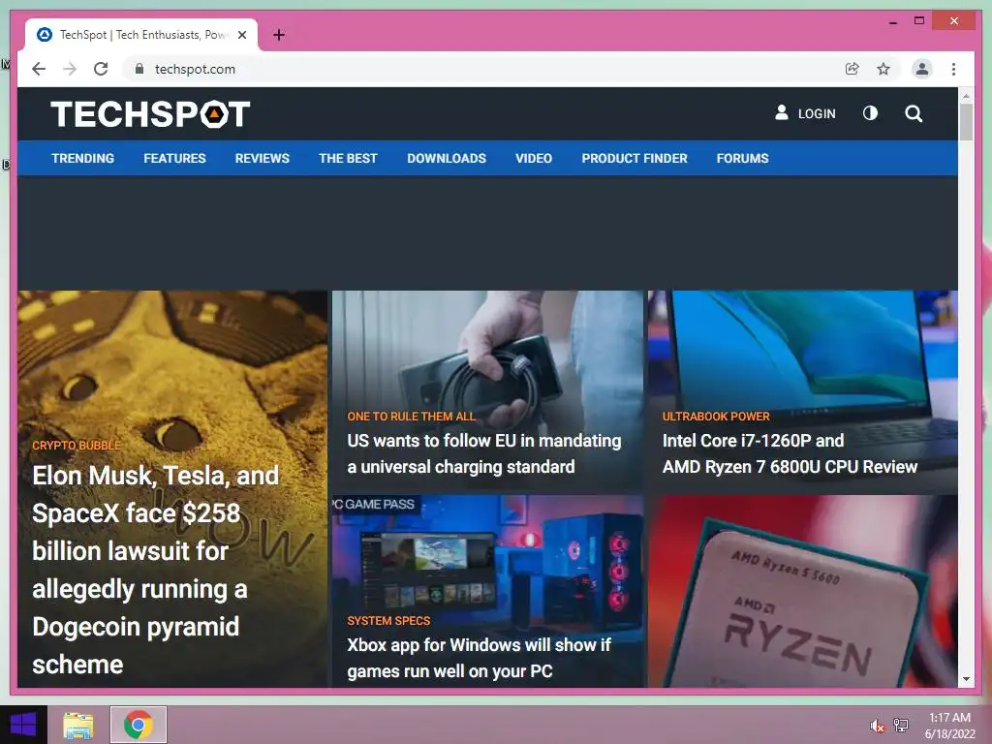This screenshot has height=744, width=992.
Task: Open the Elon Musk Dogecoin lawsuit article
Action: (156, 570)
